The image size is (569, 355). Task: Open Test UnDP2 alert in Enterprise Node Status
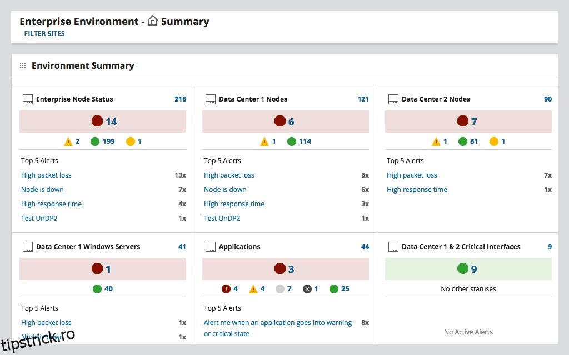39,219
